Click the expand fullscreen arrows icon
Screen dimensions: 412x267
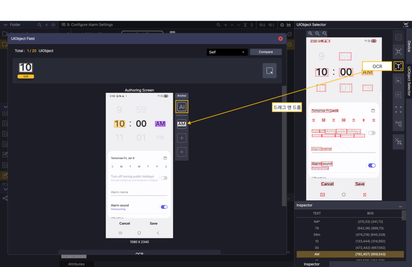pyautogui.click(x=398, y=109)
